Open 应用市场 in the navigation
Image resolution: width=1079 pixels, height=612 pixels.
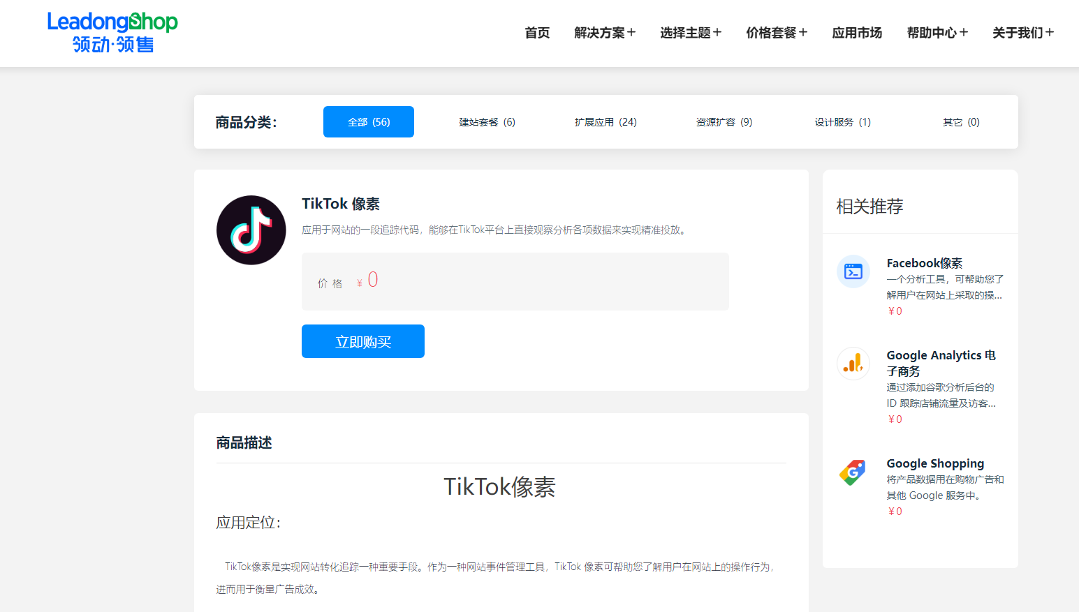pyautogui.click(x=857, y=33)
